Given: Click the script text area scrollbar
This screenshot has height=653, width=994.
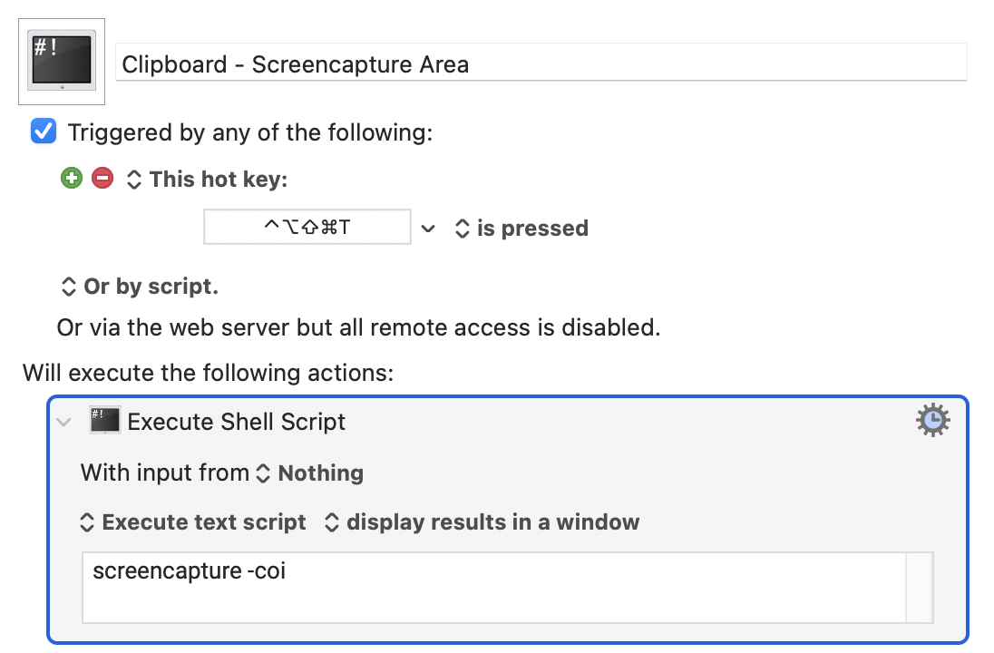Looking at the screenshot, I should point(920,587).
